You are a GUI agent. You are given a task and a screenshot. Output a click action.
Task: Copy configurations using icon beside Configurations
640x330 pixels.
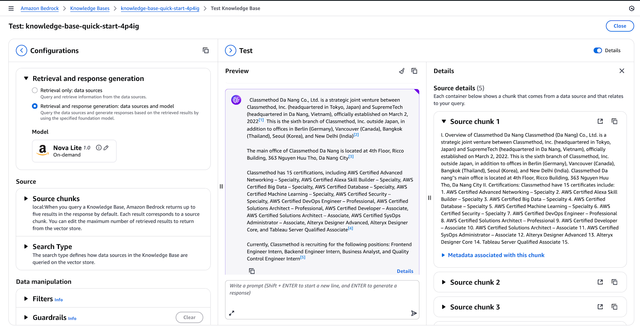pos(206,51)
